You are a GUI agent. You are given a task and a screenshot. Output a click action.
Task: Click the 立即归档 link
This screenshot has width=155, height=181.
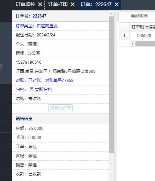tap(43, 90)
